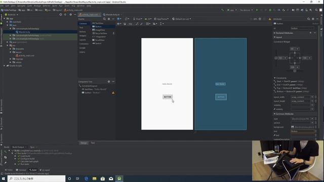Viewport: 324px width, 182px height.
Task: Open Component Tree gear settings
Action: pyautogui.click(x=109, y=82)
